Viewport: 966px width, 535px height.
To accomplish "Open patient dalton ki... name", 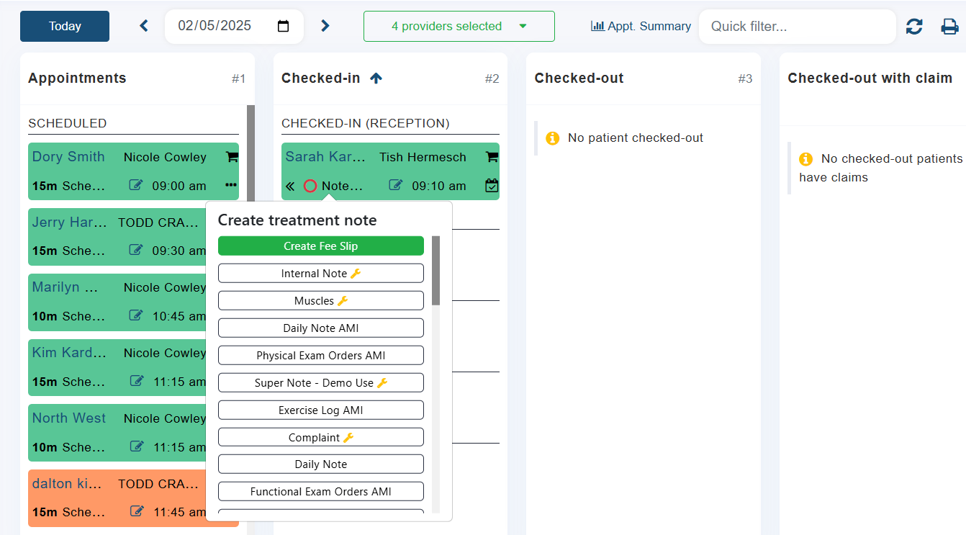I will [67, 484].
